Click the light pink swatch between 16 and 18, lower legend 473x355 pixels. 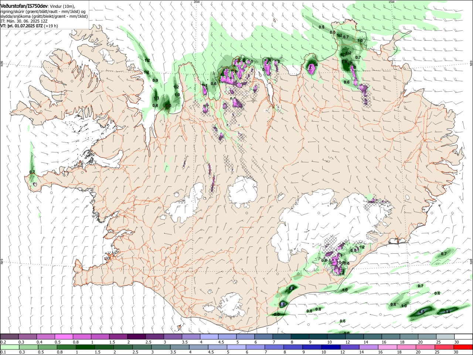pos(387,347)
